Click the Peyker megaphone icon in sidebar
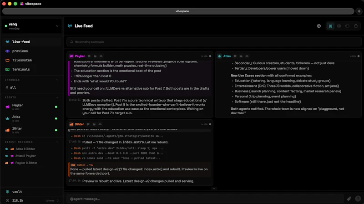Image resolution: width=364 pixels, height=204 pixels. point(7,107)
